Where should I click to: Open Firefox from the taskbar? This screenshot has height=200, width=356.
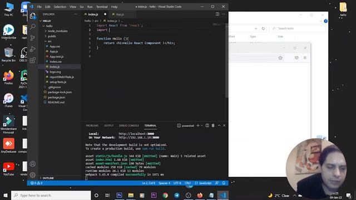click(x=200, y=195)
